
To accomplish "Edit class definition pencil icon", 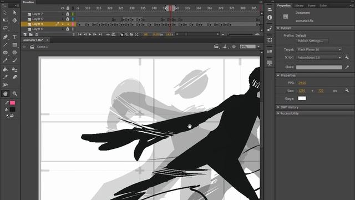I will (347, 67).
